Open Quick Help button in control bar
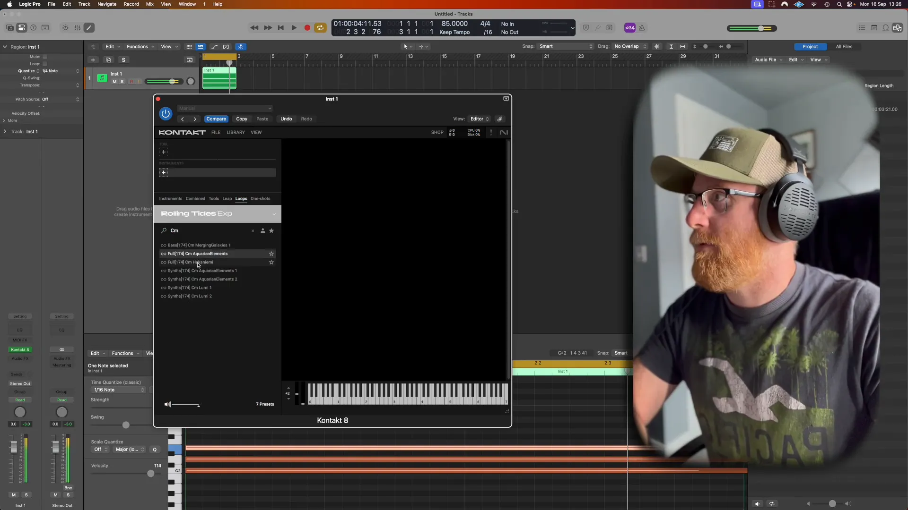908x510 pixels. (34, 28)
